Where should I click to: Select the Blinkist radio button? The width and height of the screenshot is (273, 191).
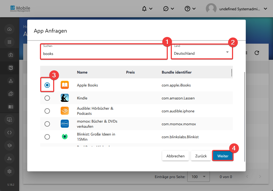coord(47,137)
